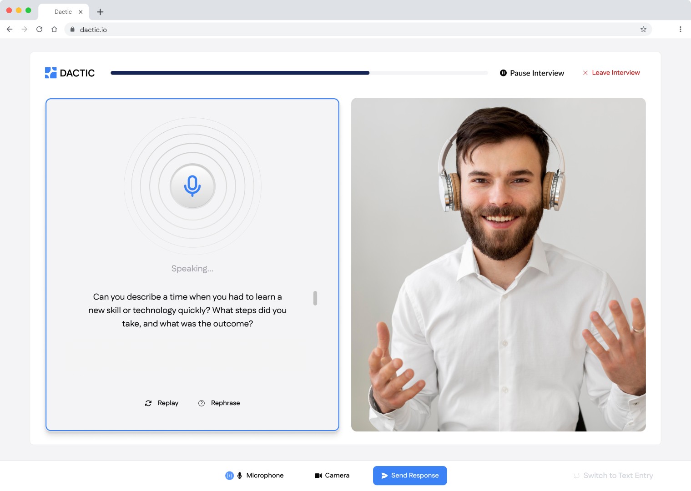Switch to Text Entry mode
Viewport: 691px width, 491px height.
point(613,476)
